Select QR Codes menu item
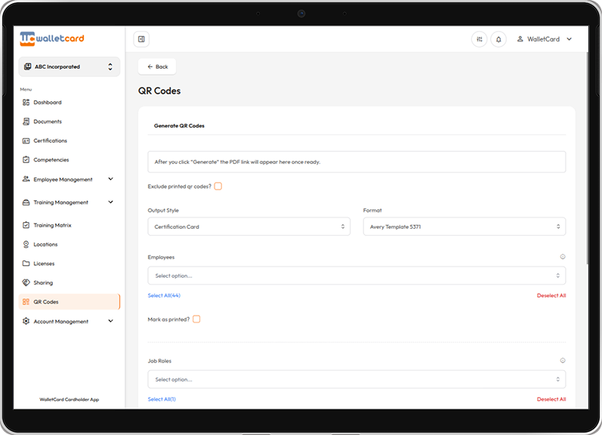Viewport: 602px width, 435px height. (69, 302)
